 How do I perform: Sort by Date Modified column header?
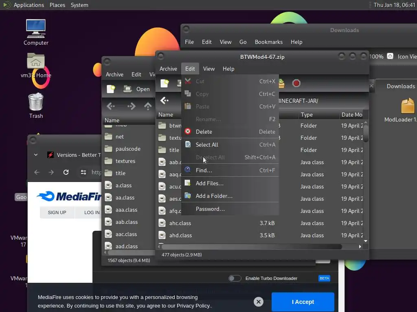point(351,115)
